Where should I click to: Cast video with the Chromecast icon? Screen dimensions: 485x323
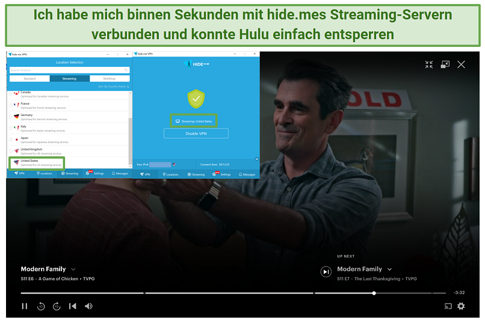[x=448, y=306]
